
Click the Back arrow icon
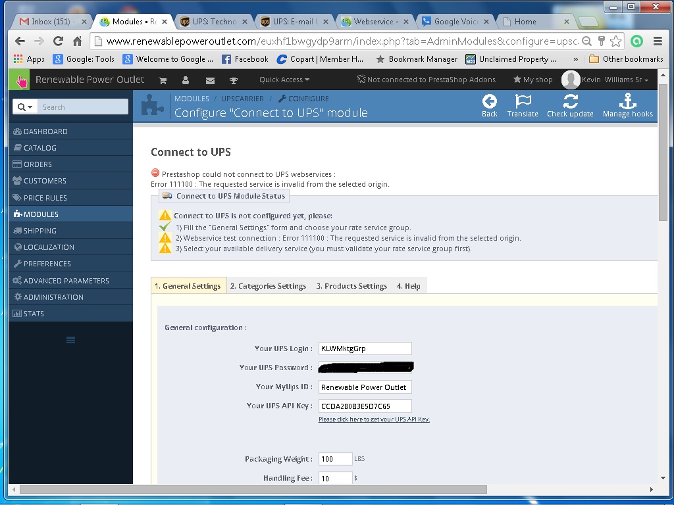coord(489,101)
